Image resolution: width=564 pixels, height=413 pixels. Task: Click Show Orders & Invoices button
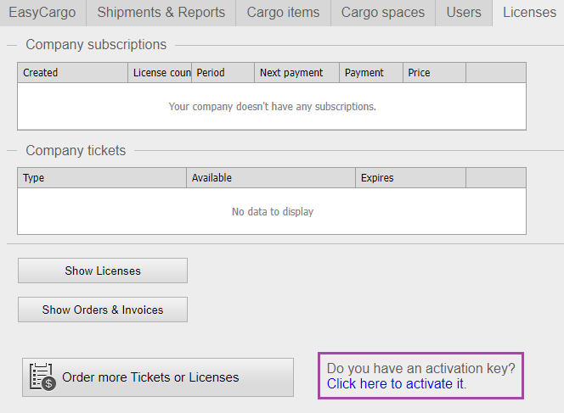point(103,310)
